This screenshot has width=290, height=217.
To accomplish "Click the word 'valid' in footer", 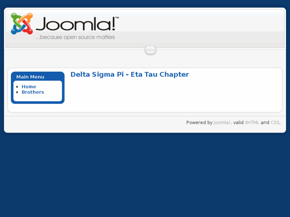I will tap(238, 123).
